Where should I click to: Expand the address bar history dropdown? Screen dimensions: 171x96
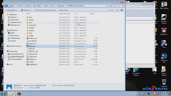[x=106, y=6]
